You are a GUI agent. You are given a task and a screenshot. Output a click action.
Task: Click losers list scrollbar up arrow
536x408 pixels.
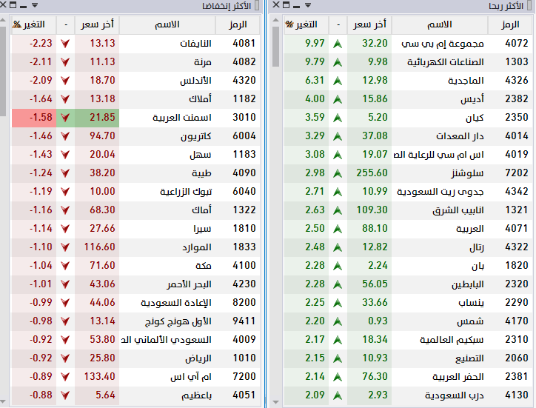click(x=3, y=20)
